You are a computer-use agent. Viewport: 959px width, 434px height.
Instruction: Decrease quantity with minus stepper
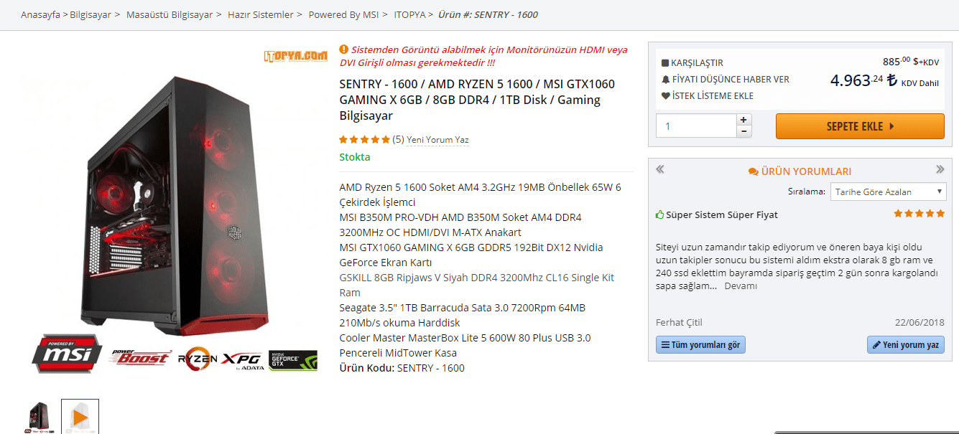click(744, 131)
